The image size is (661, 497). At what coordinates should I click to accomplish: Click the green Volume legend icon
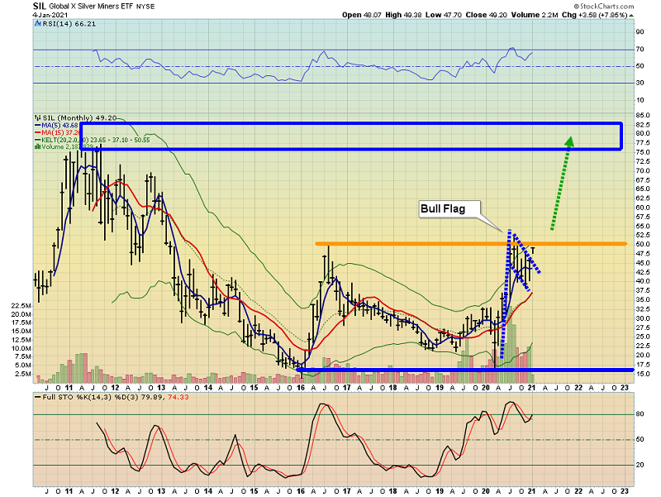click(x=37, y=146)
